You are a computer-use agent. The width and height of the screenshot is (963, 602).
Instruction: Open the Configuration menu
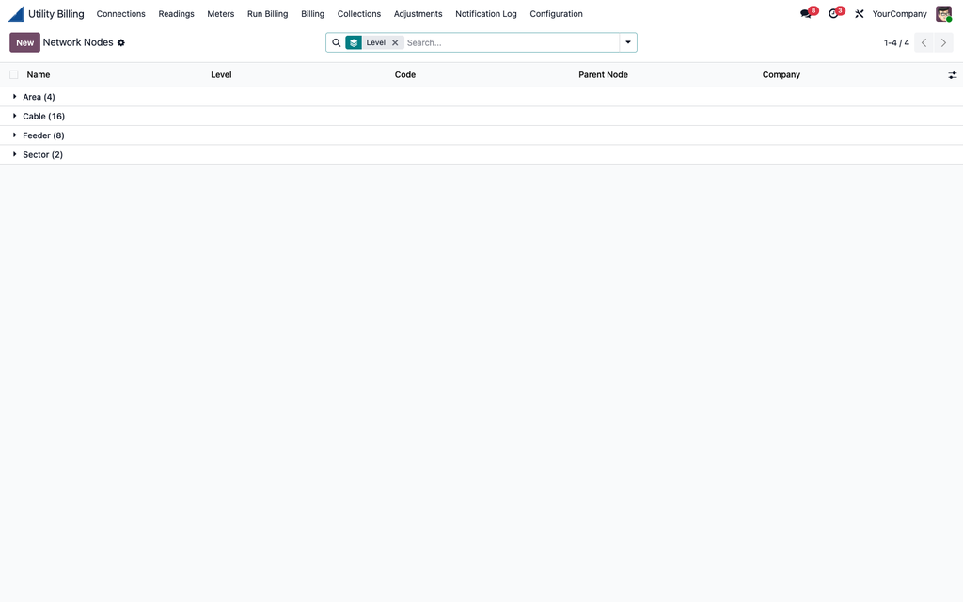pyautogui.click(x=556, y=13)
